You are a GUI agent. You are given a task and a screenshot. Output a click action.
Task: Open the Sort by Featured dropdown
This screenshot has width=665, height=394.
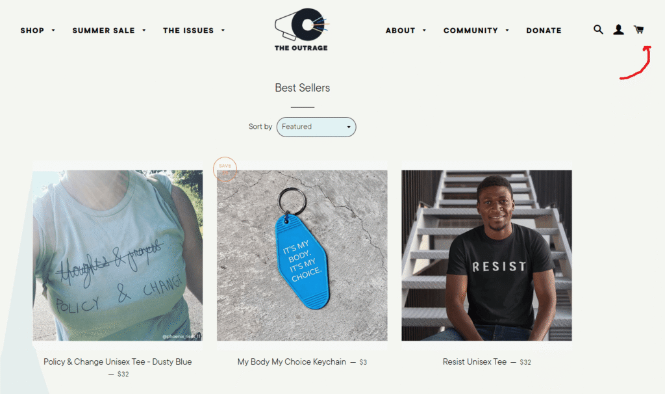coord(316,127)
